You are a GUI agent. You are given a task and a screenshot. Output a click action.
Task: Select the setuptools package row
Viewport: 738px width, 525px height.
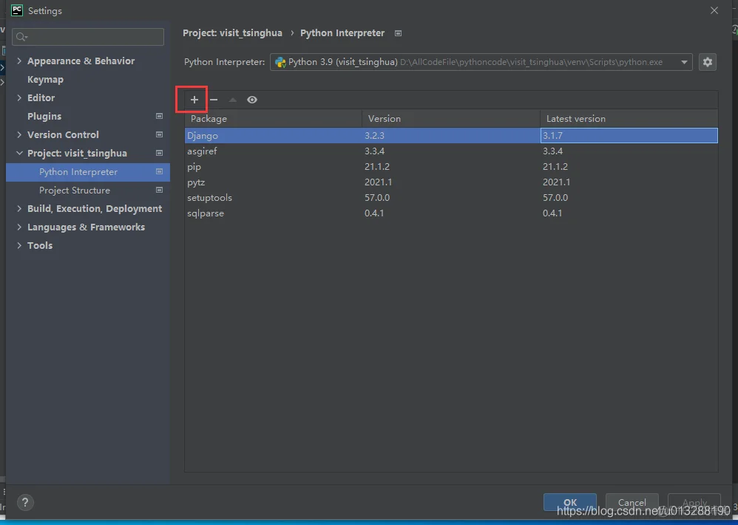click(x=451, y=197)
